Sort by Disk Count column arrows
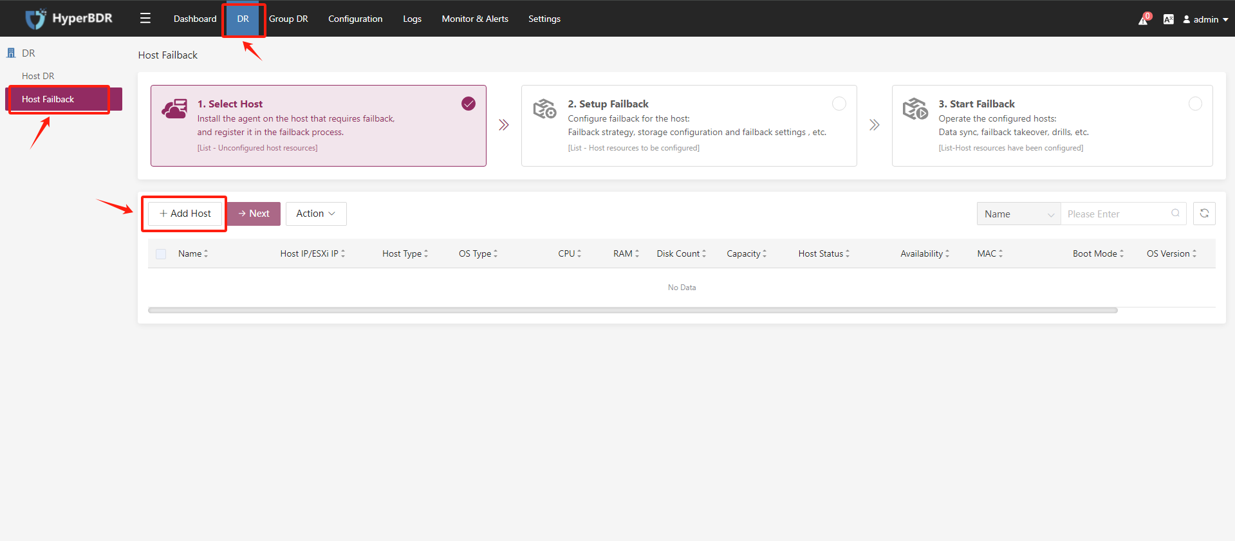 [x=704, y=253]
